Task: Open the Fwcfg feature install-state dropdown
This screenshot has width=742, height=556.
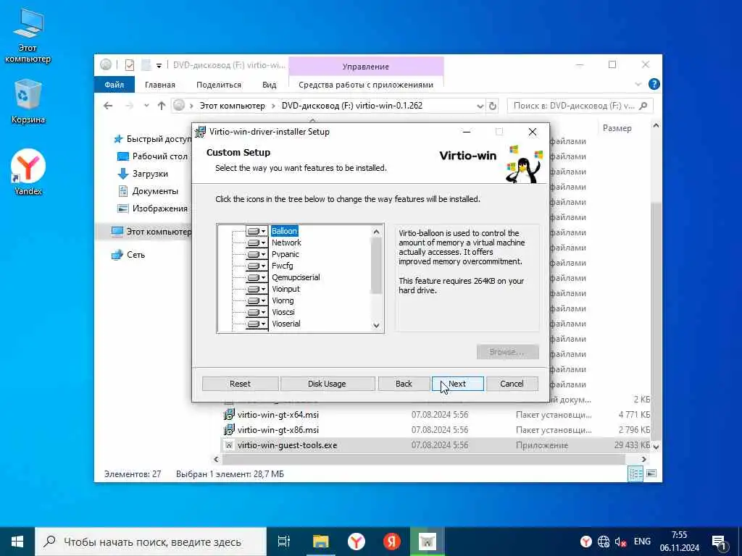Action: pos(257,266)
